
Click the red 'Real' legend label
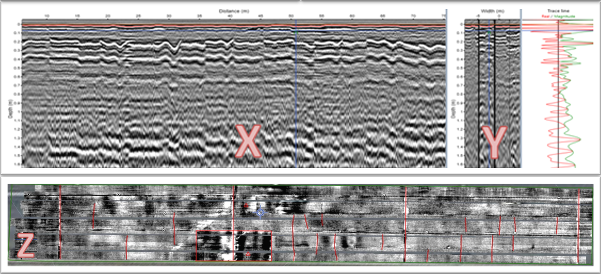(x=546, y=16)
